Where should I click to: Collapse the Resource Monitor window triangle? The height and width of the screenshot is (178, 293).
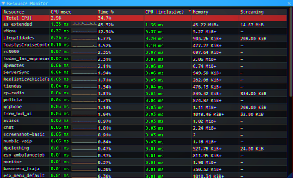(3, 3)
